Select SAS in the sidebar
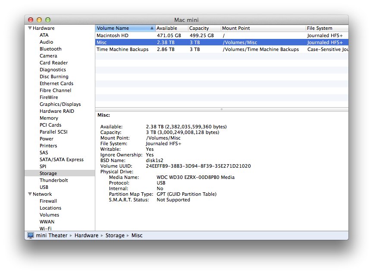This screenshot has width=373, height=274. tap(44, 153)
